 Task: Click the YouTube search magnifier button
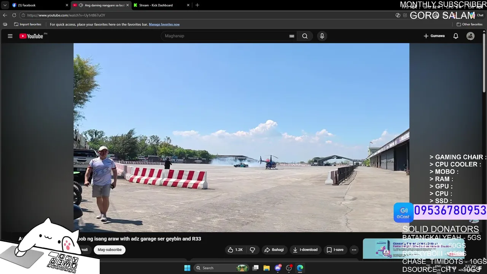305,36
